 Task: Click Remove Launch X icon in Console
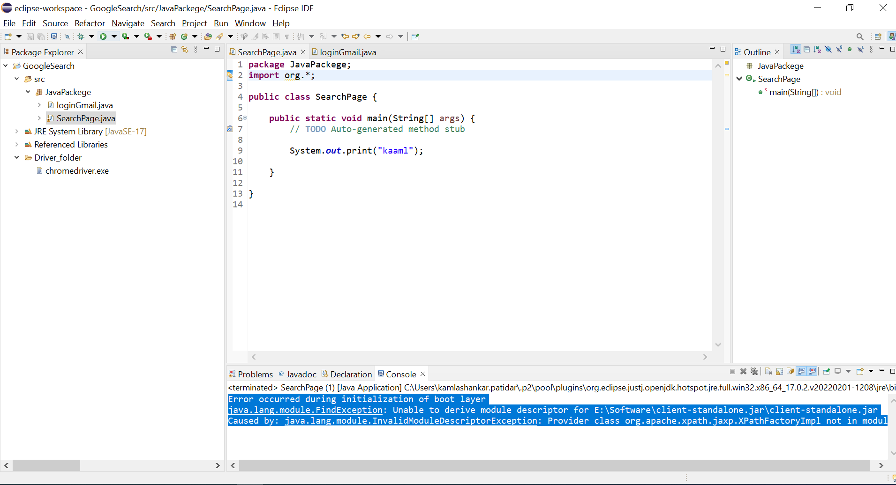coord(743,371)
